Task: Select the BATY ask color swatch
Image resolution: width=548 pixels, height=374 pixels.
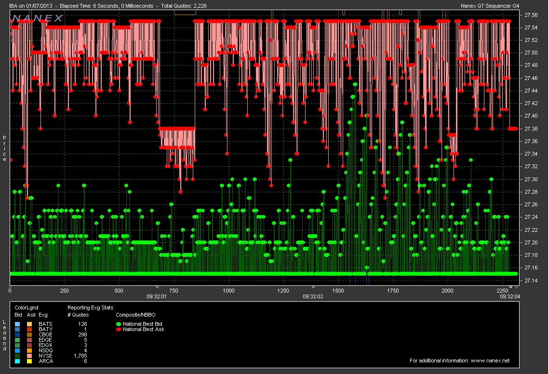Action: click(x=29, y=329)
